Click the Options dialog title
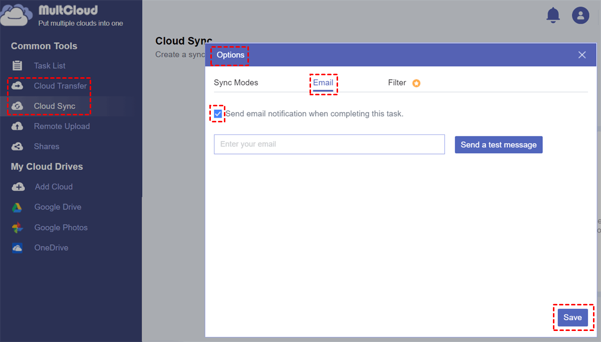The height and width of the screenshot is (342, 601). click(231, 55)
